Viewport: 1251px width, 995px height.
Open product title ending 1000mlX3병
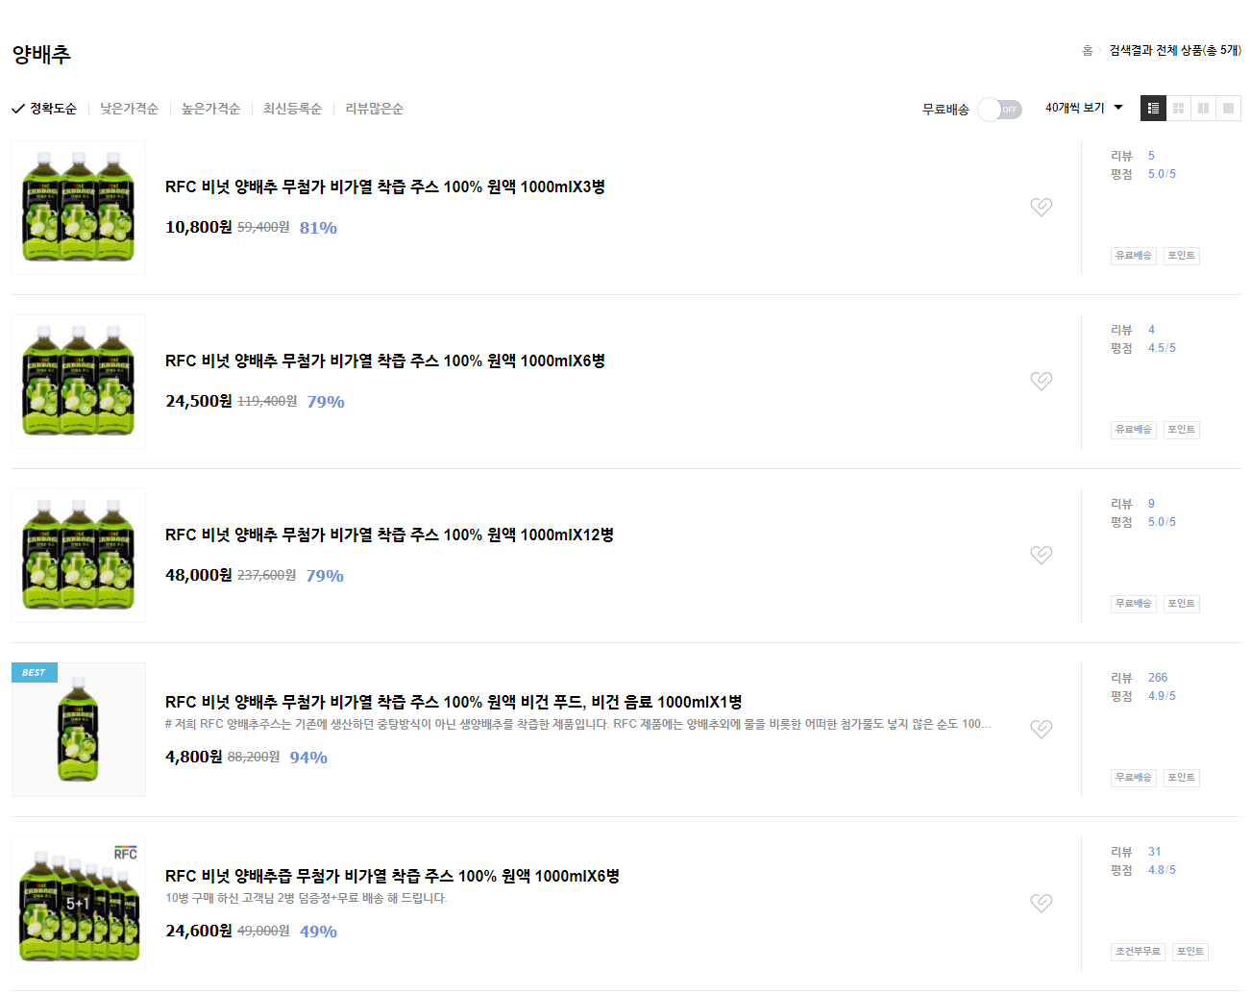click(x=385, y=187)
